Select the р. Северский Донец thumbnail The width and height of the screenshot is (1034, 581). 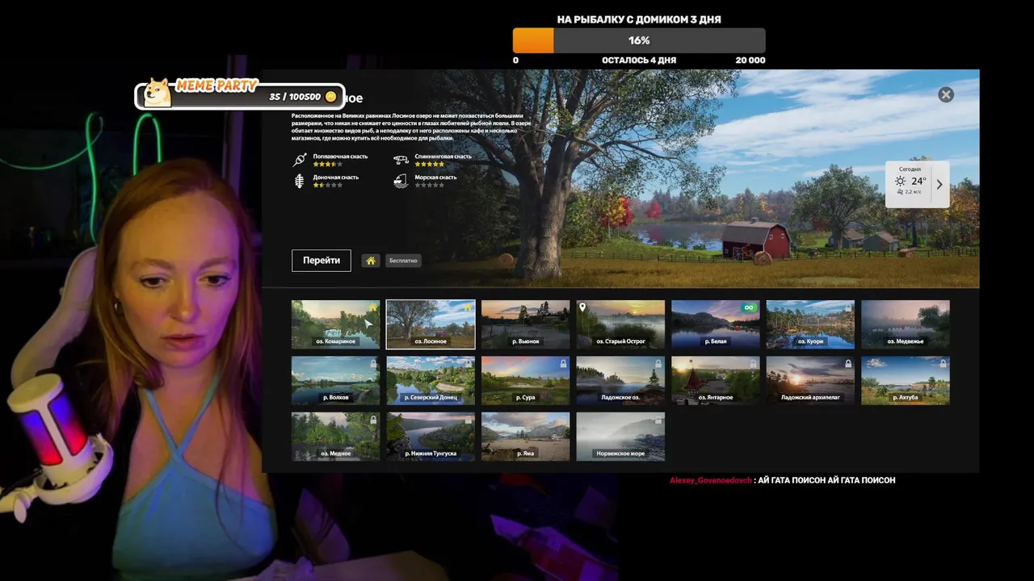[431, 380]
